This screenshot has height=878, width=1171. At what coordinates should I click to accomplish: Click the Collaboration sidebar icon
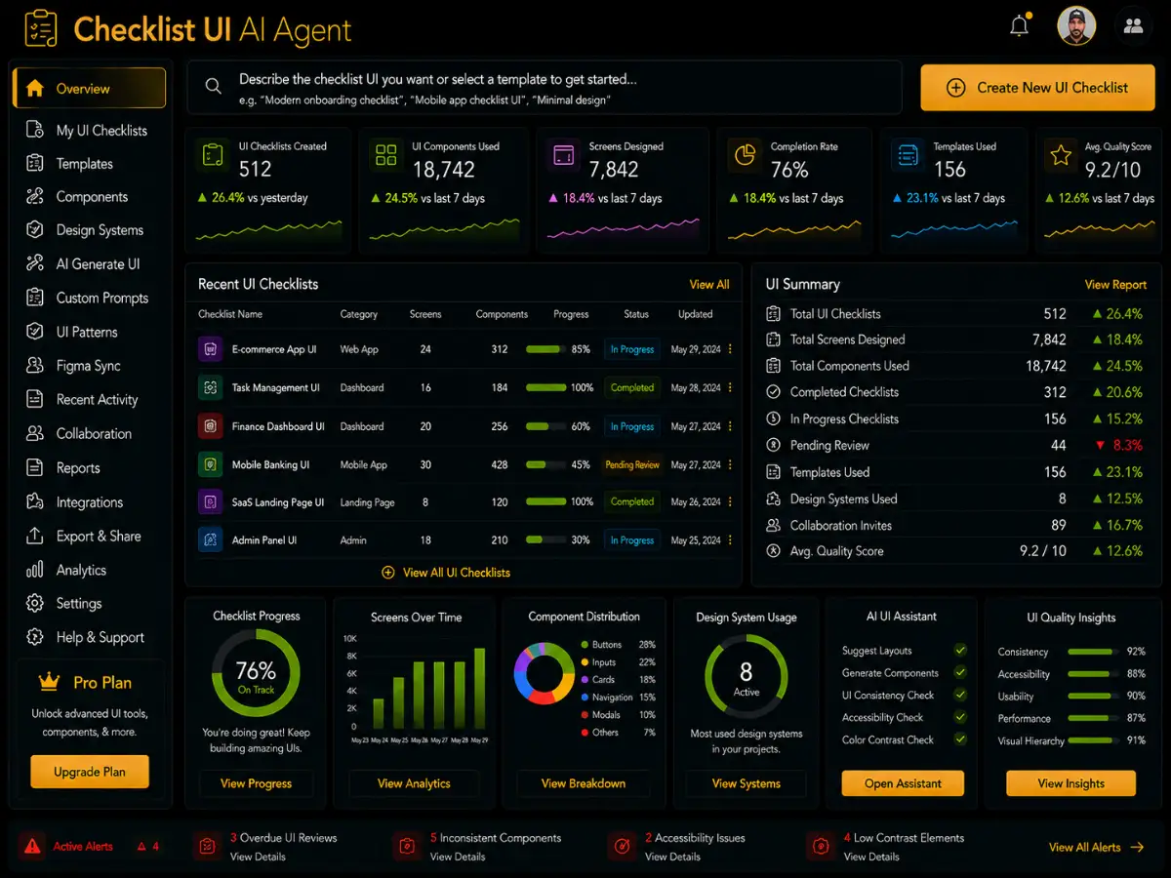(x=35, y=433)
